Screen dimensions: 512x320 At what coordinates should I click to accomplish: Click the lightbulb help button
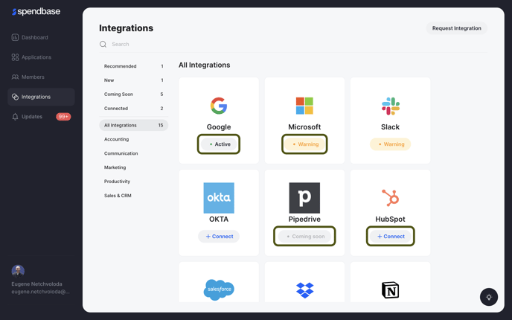click(489, 297)
